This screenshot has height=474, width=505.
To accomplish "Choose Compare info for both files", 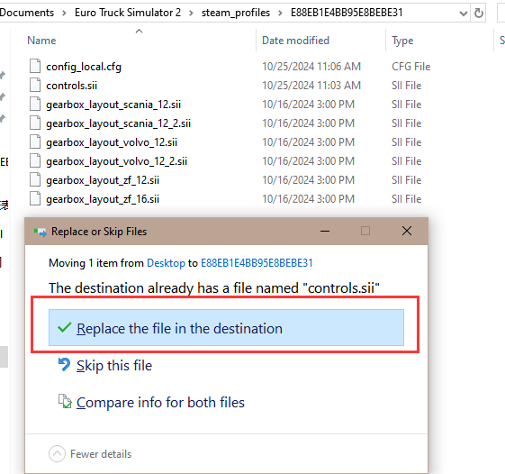I will point(160,403).
